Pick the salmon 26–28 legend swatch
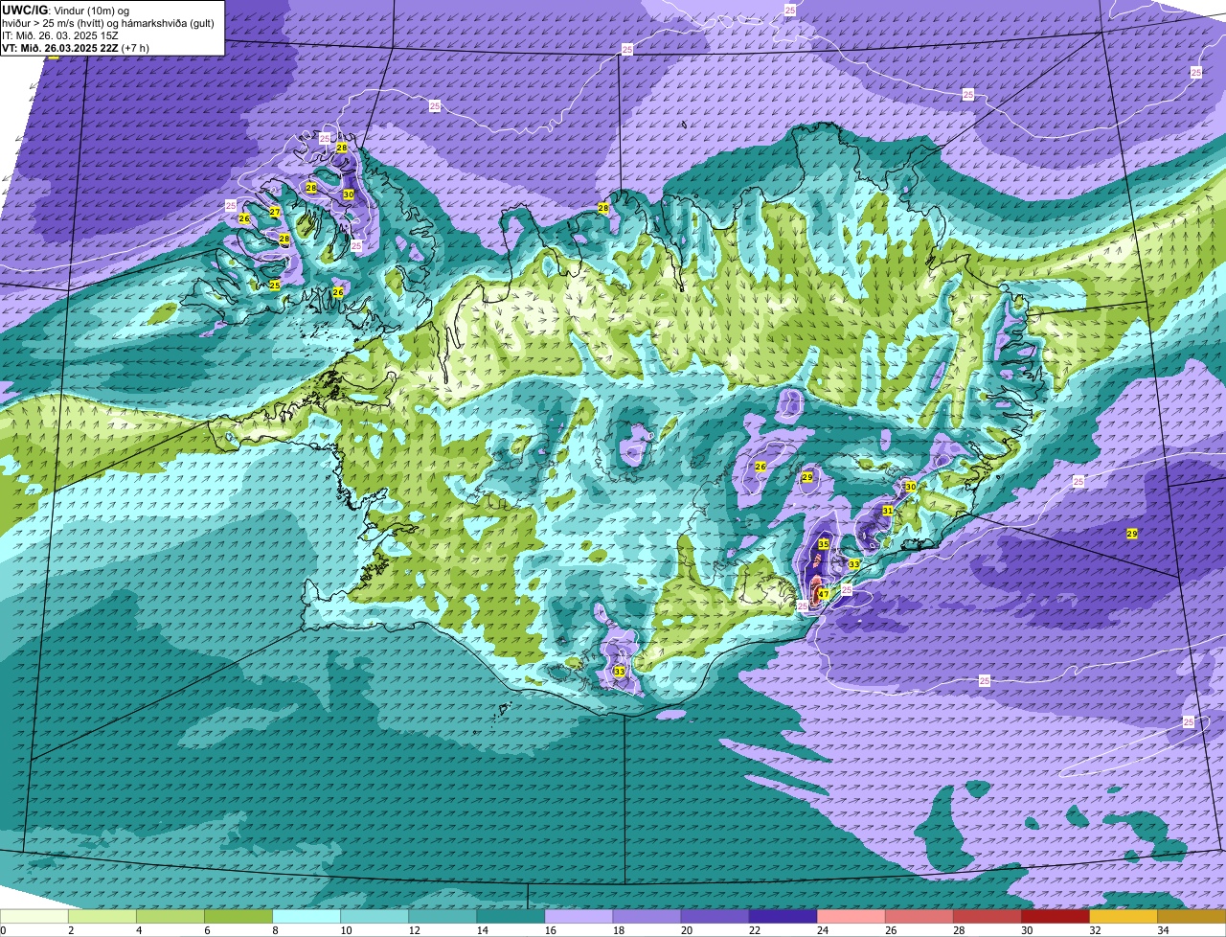Image resolution: width=1226 pixels, height=937 pixels. pyautogui.click(x=919, y=917)
